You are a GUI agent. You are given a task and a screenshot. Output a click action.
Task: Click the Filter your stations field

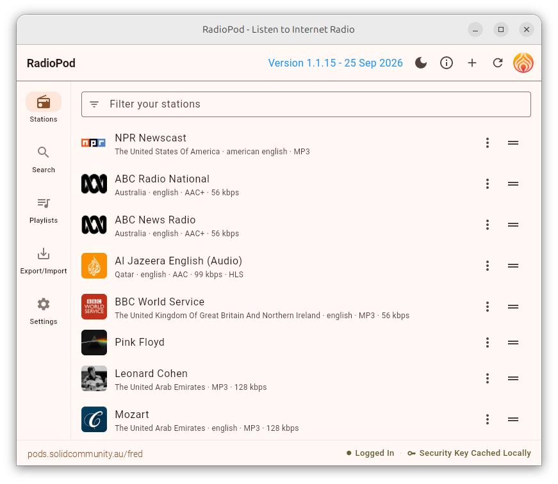click(x=306, y=104)
